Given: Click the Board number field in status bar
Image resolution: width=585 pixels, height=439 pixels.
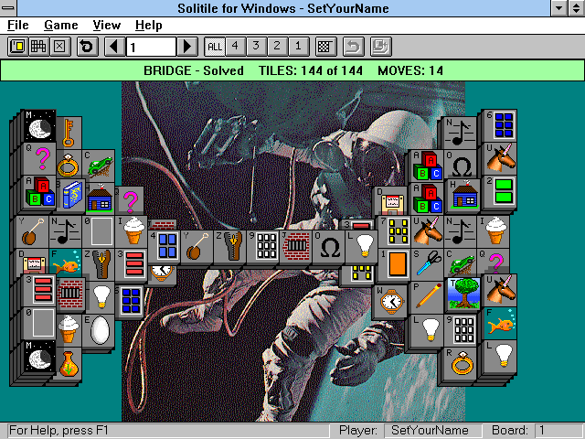Looking at the screenshot, I should [x=558, y=431].
